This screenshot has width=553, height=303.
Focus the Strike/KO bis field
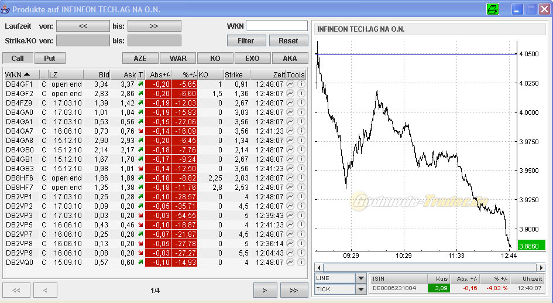(154, 40)
